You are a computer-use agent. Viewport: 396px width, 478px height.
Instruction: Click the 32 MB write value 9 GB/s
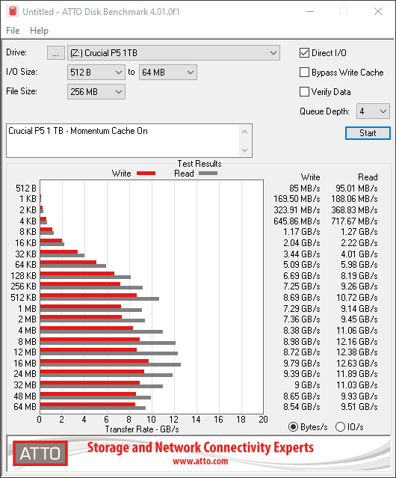click(x=307, y=385)
